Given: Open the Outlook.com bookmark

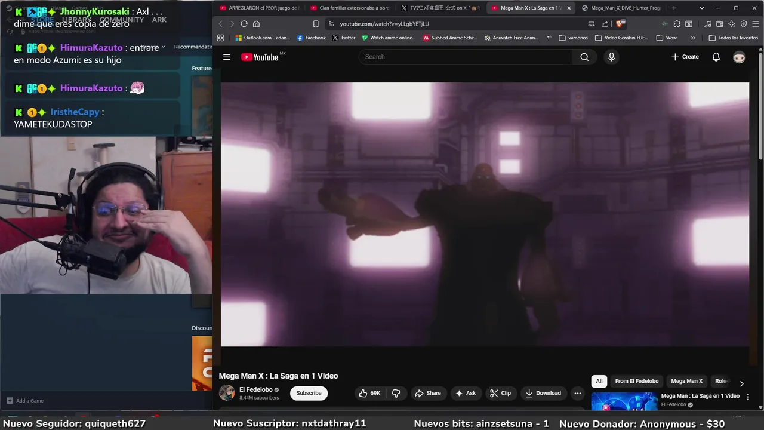Looking at the screenshot, I should pos(263,38).
